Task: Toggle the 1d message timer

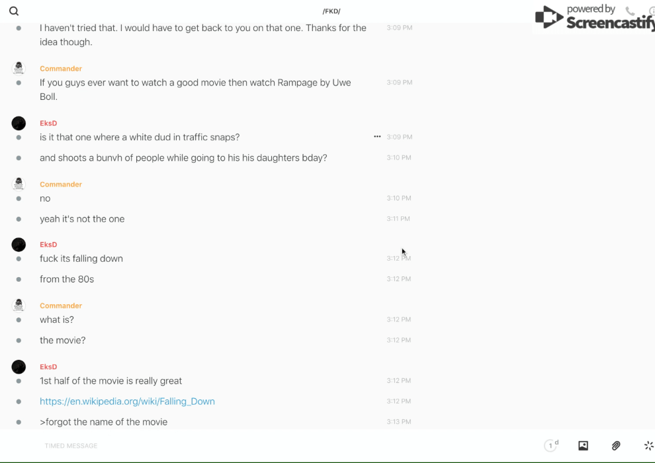Action: coord(551,446)
